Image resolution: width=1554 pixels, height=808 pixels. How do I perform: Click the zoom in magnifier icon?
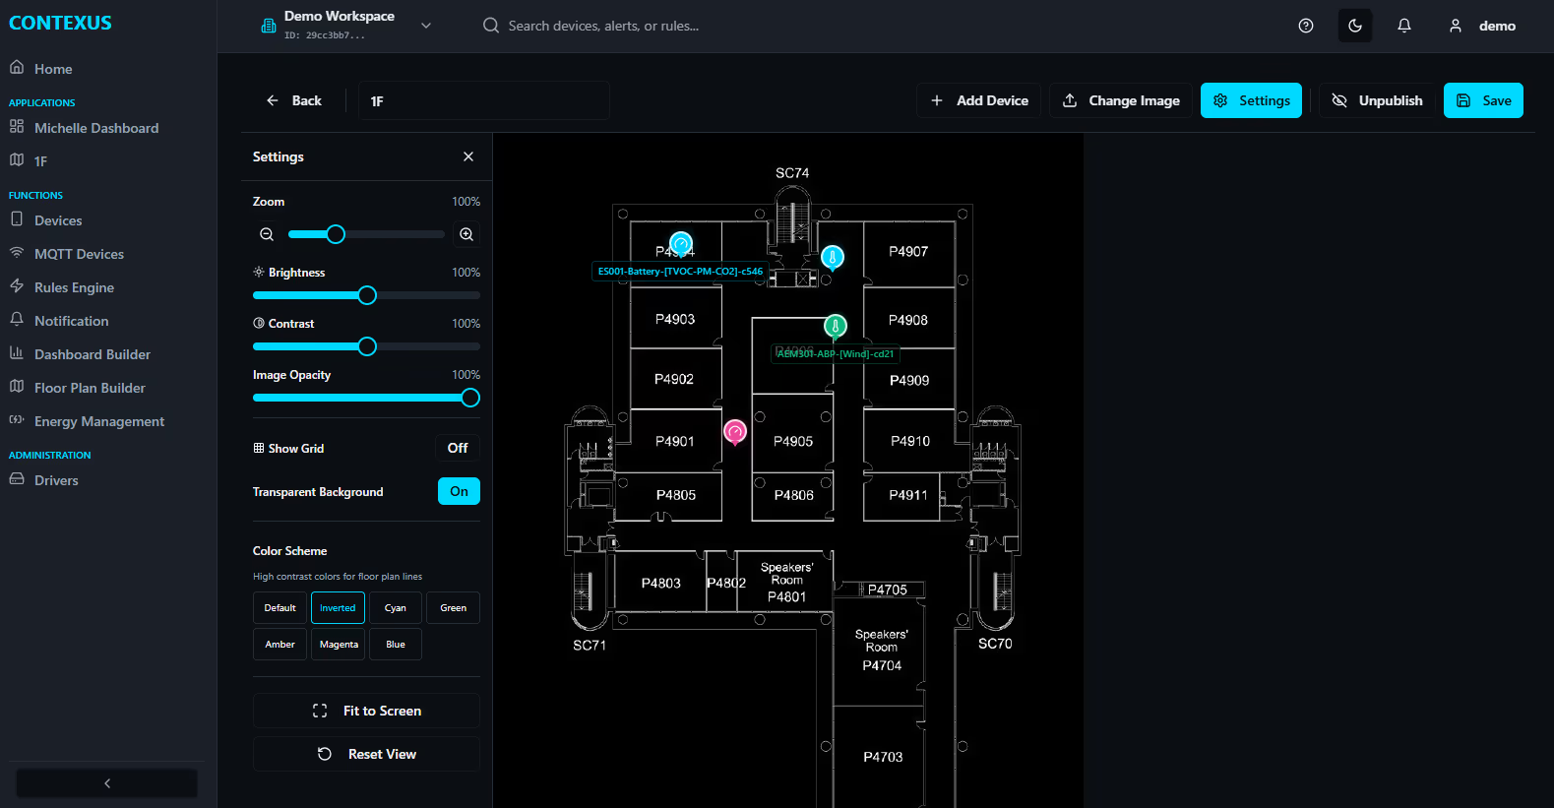click(x=466, y=234)
